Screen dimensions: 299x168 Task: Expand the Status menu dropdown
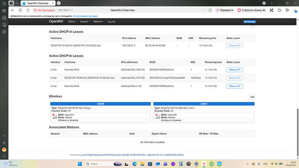click(72, 22)
